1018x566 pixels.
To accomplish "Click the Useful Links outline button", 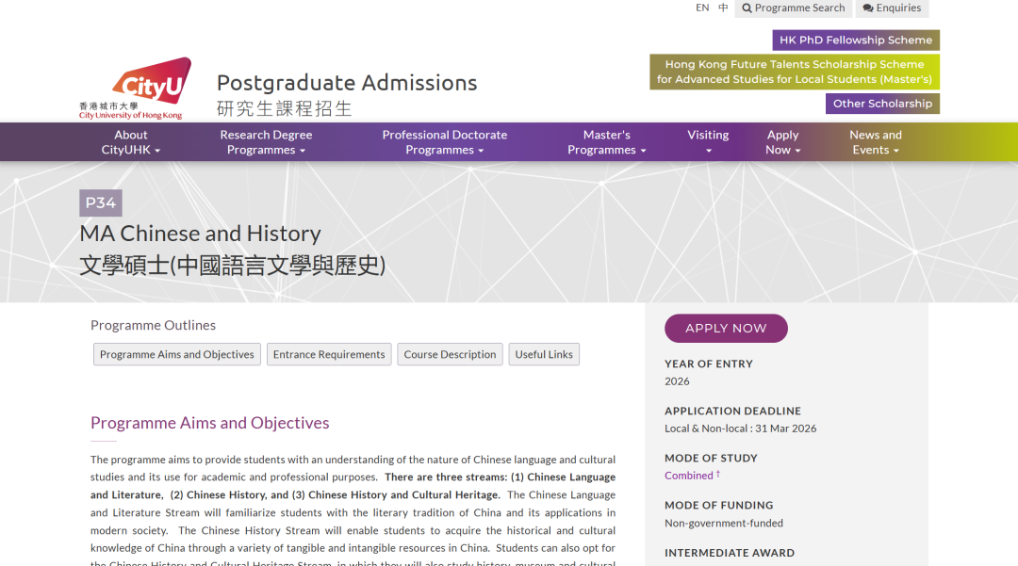I will 544,354.
